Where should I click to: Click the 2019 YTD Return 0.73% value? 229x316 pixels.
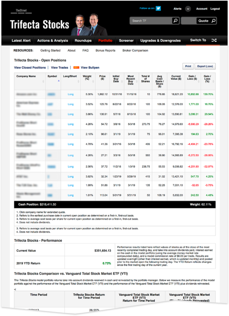107,263
